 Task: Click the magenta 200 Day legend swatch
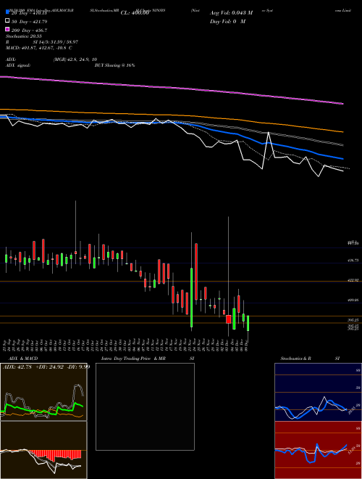pos(7,29)
